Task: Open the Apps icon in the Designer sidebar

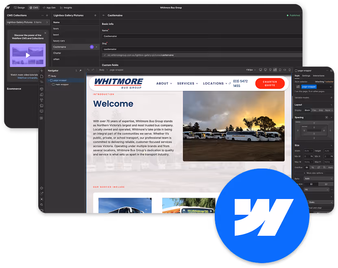Action: (41, 118)
